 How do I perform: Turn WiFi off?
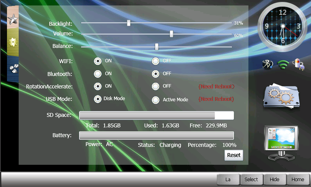click(156, 61)
